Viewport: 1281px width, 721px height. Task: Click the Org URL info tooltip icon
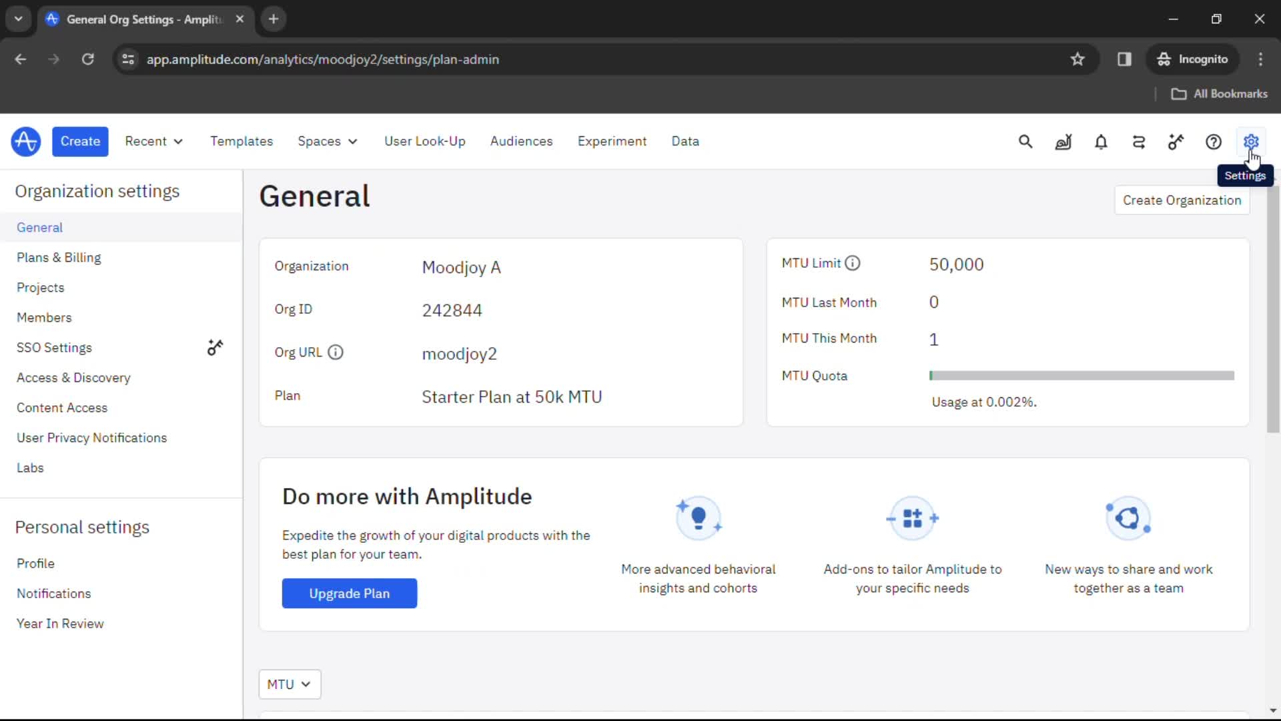click(334, 352)
